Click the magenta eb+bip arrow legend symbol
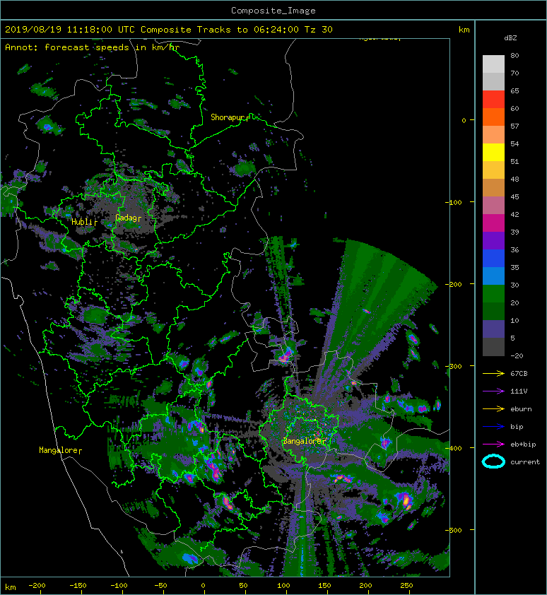Viewport: 547px width, 595px height. pyautogui.click(x=493, y=444)
